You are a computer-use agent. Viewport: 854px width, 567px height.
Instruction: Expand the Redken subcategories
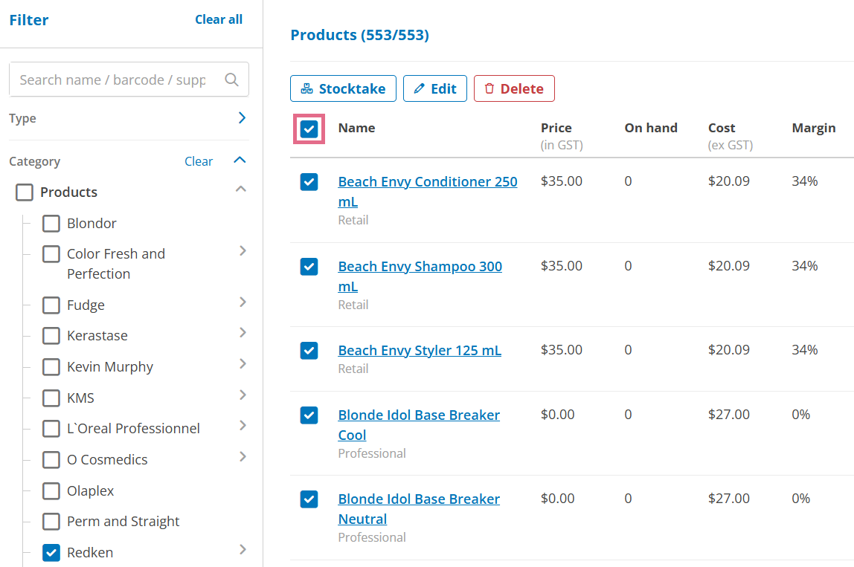[243, 550]
